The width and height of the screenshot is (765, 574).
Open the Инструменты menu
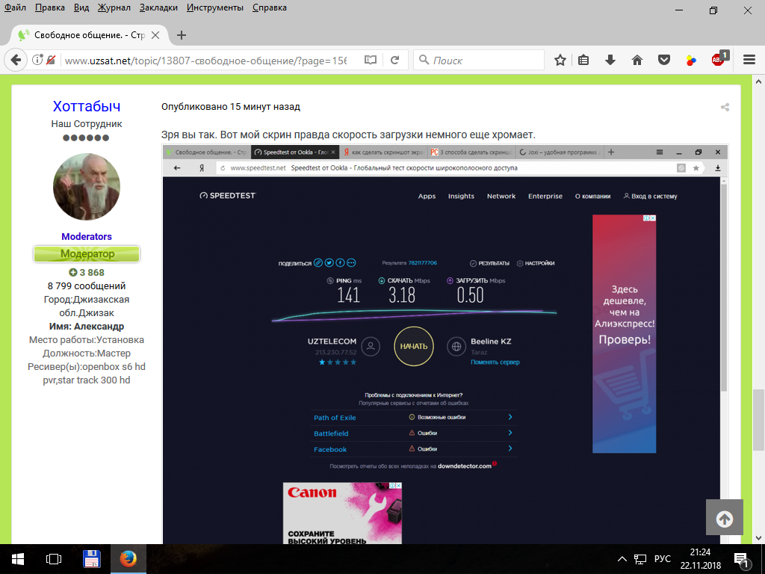(215, 7)
